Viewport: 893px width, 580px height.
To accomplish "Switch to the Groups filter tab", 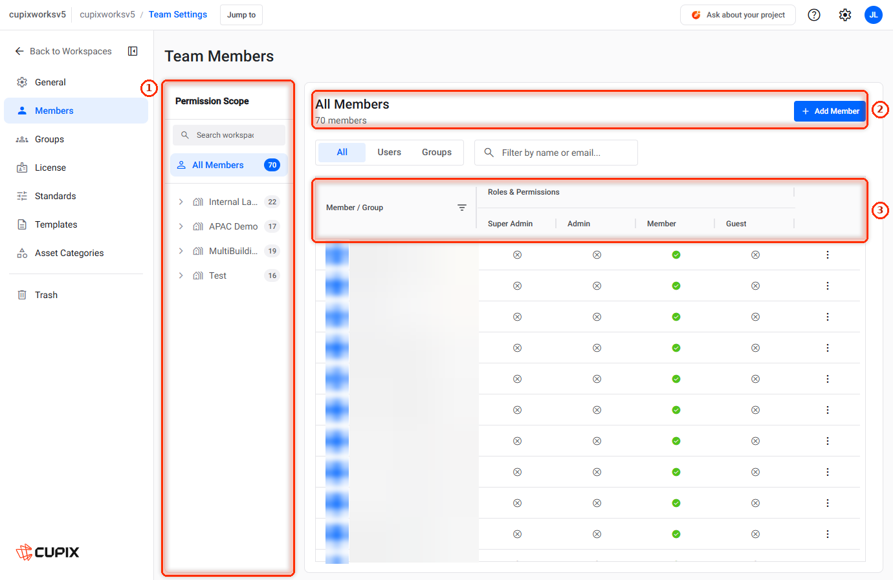I will 437,153.
